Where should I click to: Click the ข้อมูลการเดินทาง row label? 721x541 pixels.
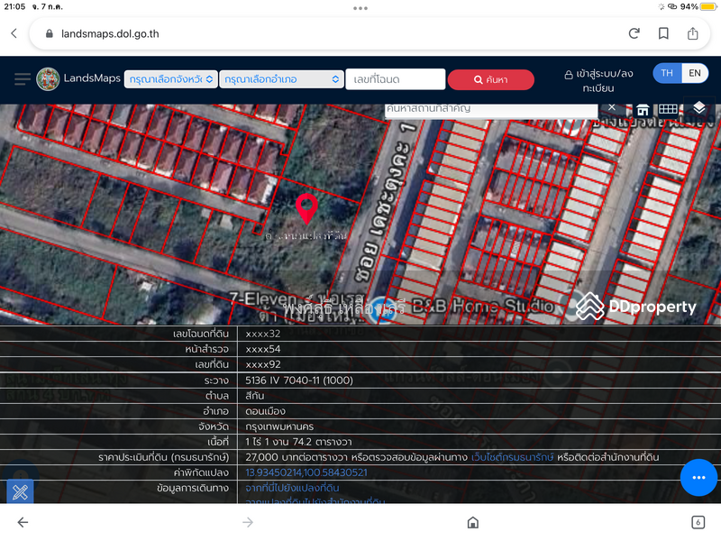(193, 488)
